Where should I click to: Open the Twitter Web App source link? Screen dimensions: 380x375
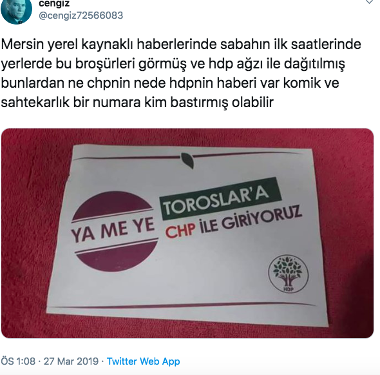(143, 361)
